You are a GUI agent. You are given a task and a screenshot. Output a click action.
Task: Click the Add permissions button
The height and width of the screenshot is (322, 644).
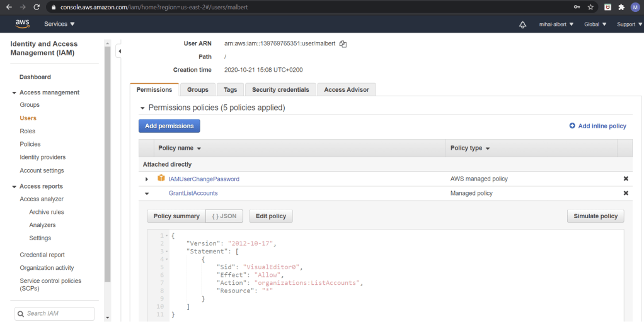[x=170, y=126]
